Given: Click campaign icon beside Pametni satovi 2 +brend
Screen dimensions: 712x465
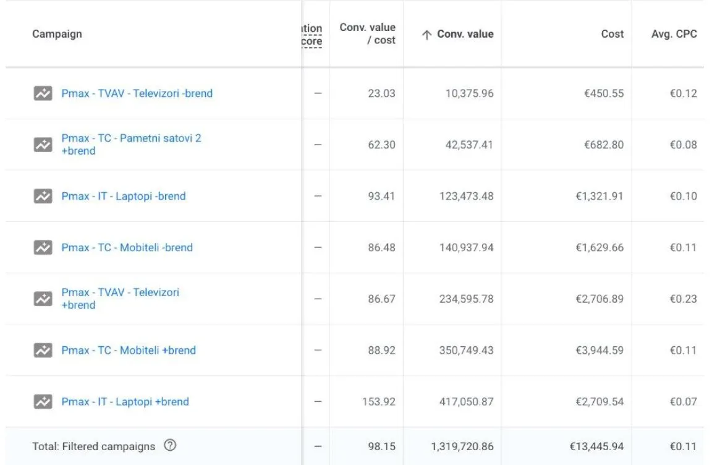Looking at the screenshot, I should coord(43,145).
